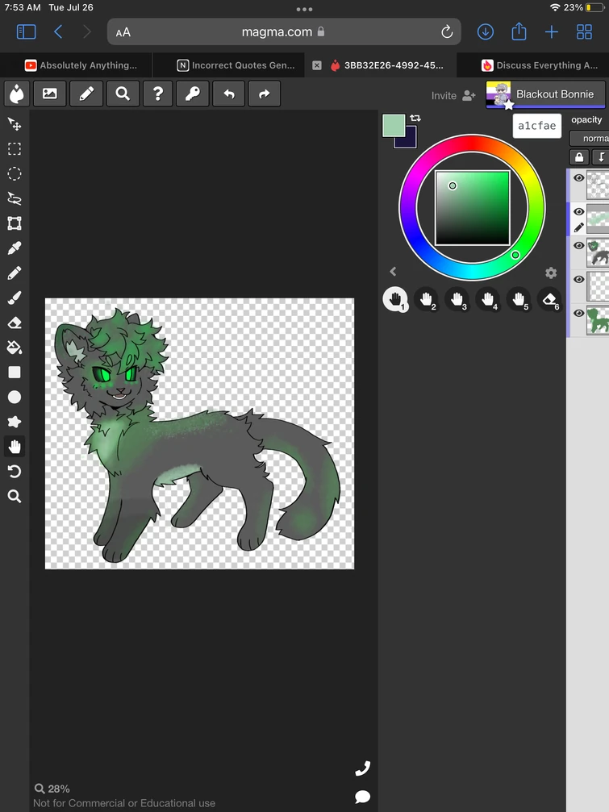Select the paint bucket fill tool
The height and width of the screenshot is (812, 609).
click(x=15, y=348)
